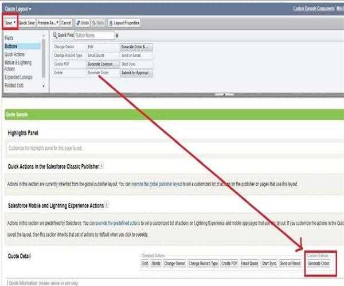
Task: Select Quick Actions in the palette list
Action: [14, 54]
